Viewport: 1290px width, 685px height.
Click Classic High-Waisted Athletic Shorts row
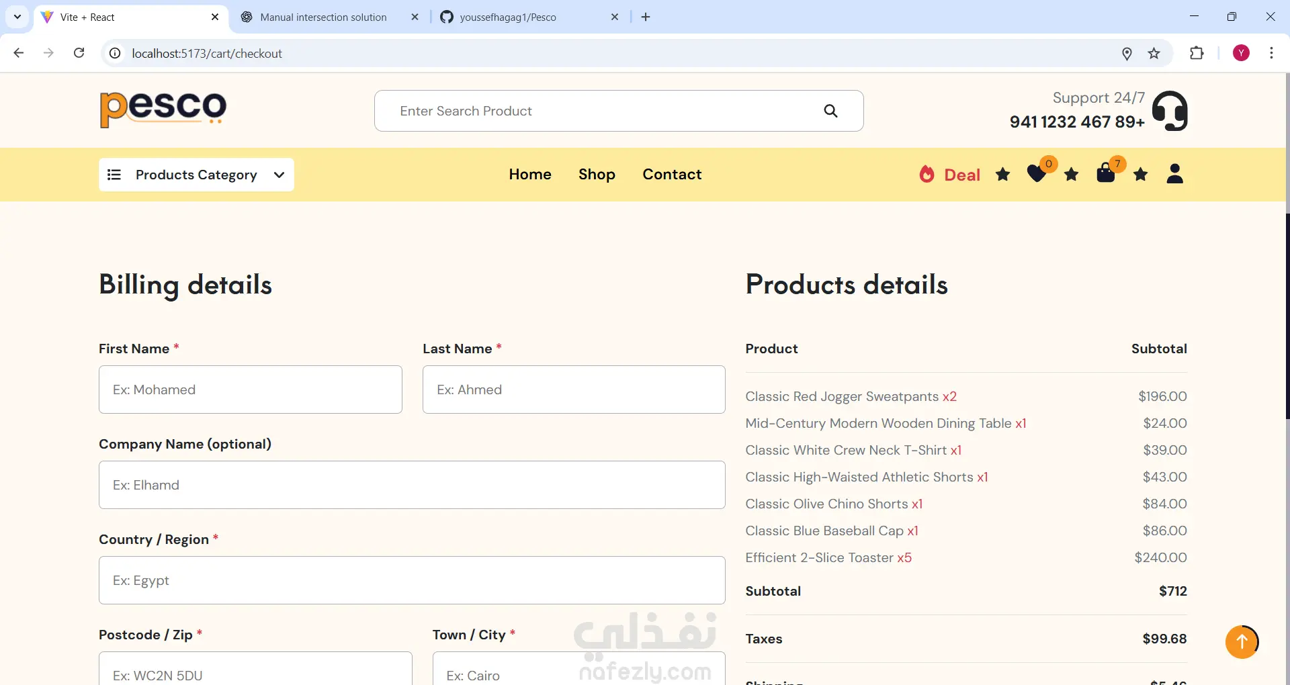tap(966, 477)
